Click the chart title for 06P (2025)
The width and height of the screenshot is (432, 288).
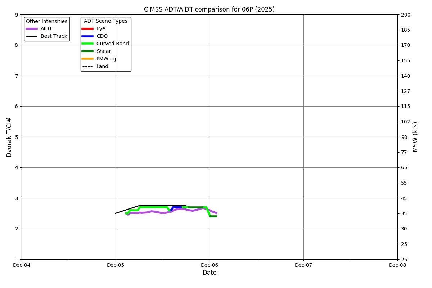click(209, 9)
